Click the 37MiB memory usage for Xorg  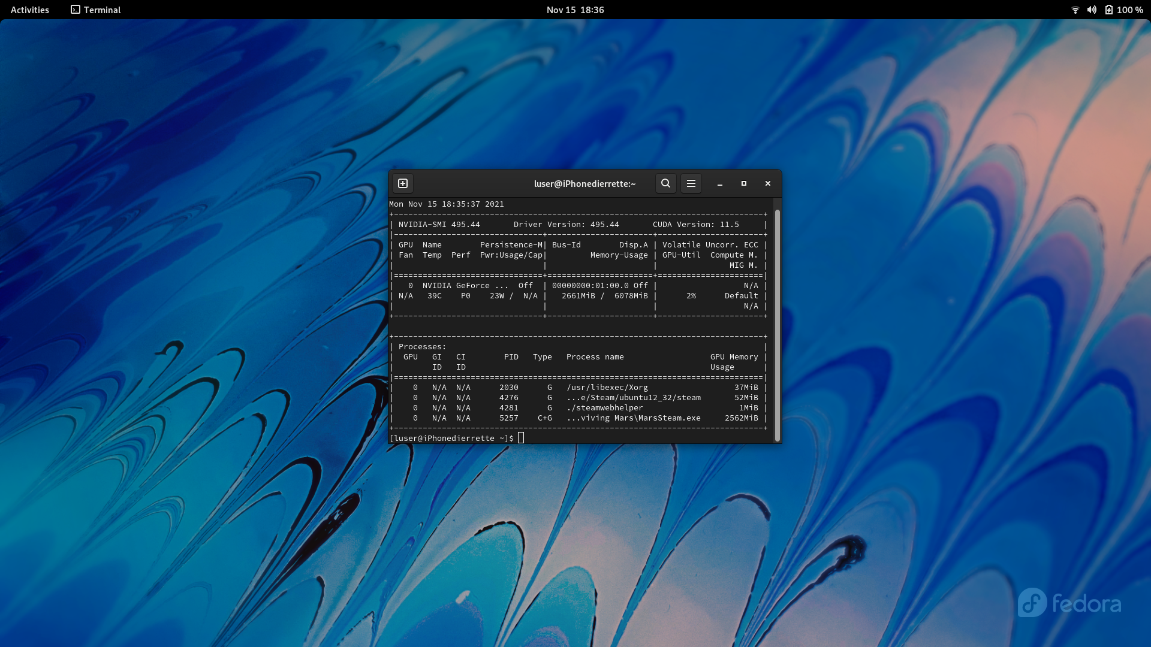[x=746, y=388]
